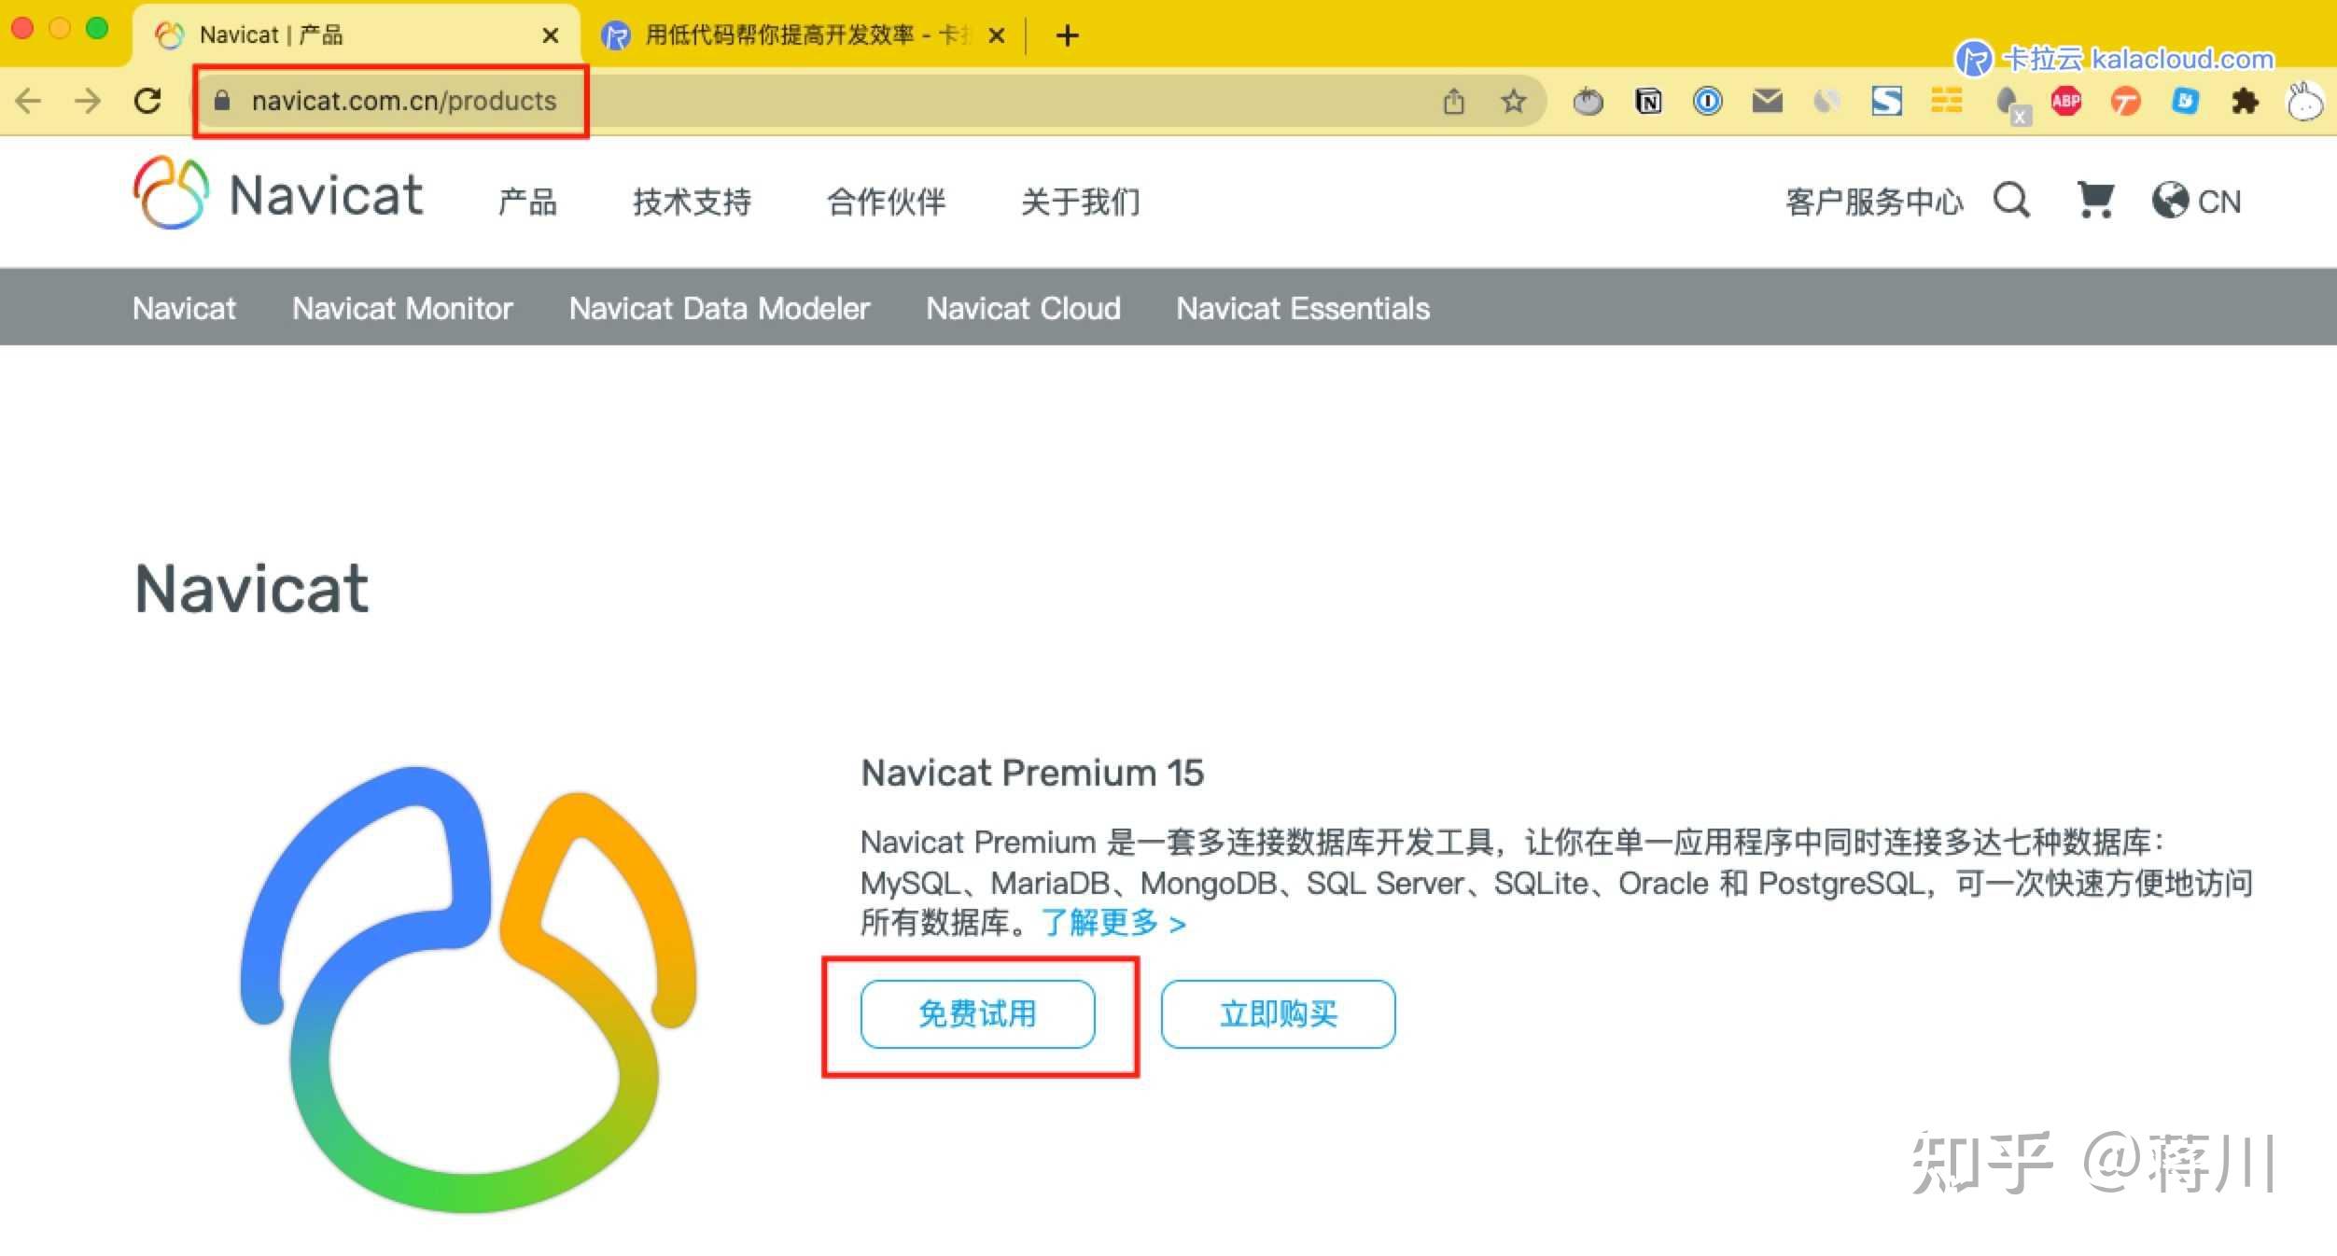Open the Chrome extensions puzzle-piece menu
This screenshot has height=1256, width=2337.
2246,101
